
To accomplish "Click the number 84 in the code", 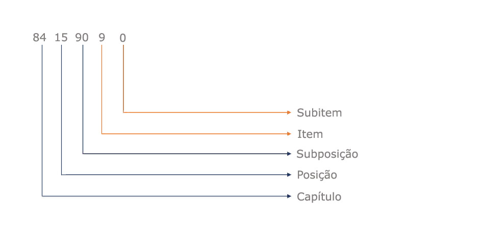I will click(39, 38).
